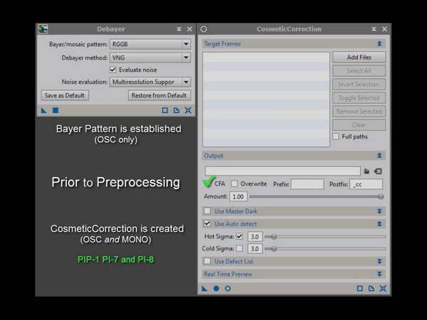The width and height of the screenshot is (427, 320).
Task: Open the Debayer method dropdown
Action: [150, 58]
